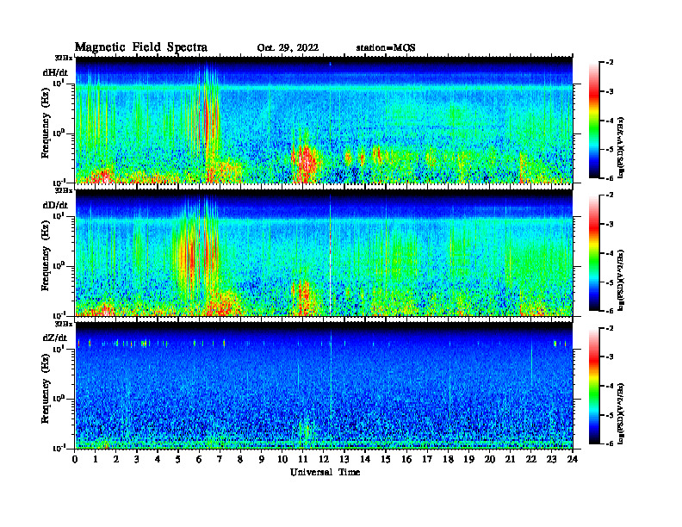The width and height of the screenshot is (682, 527).
Task: Click hour '11' on the time axis
Action: (x=303, y=459)
